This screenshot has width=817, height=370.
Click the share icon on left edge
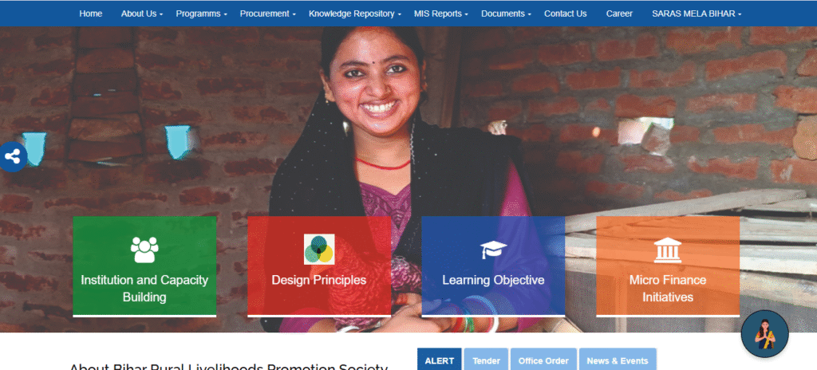click(13, 155)
